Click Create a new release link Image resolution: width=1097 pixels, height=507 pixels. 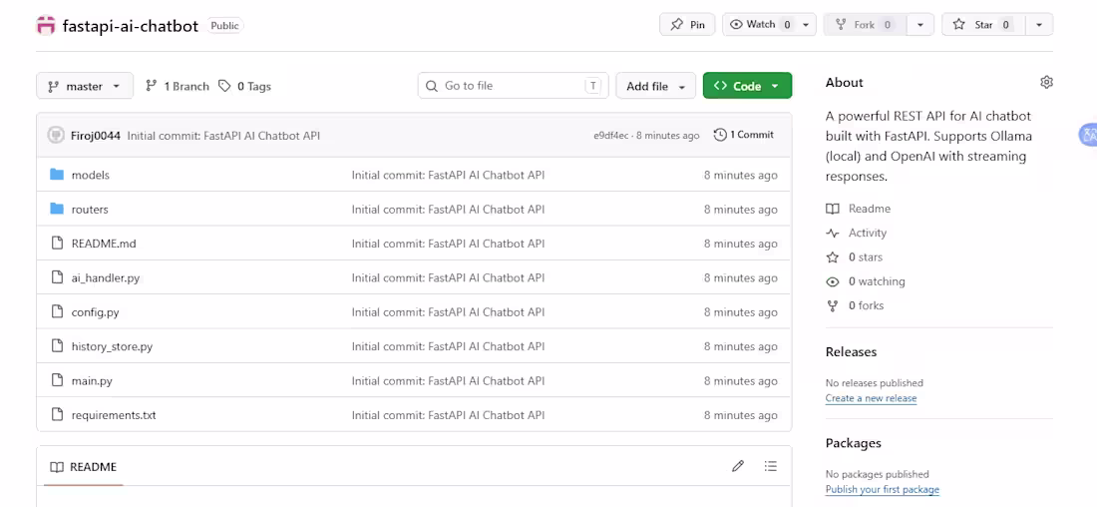click(871, 398)
